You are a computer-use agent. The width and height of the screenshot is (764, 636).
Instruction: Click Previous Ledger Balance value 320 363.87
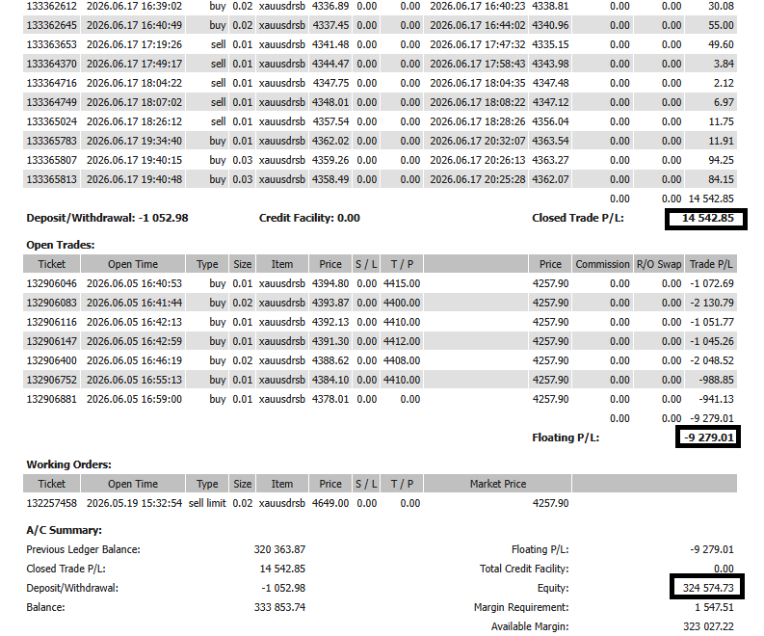coord(279,549)
